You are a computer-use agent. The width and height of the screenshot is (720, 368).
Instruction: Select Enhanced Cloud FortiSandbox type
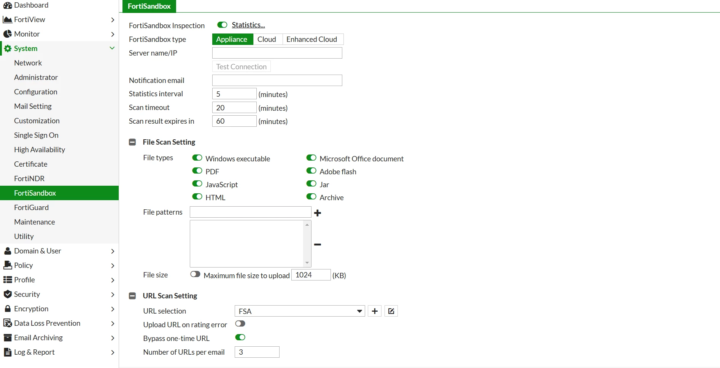[313, 39]
